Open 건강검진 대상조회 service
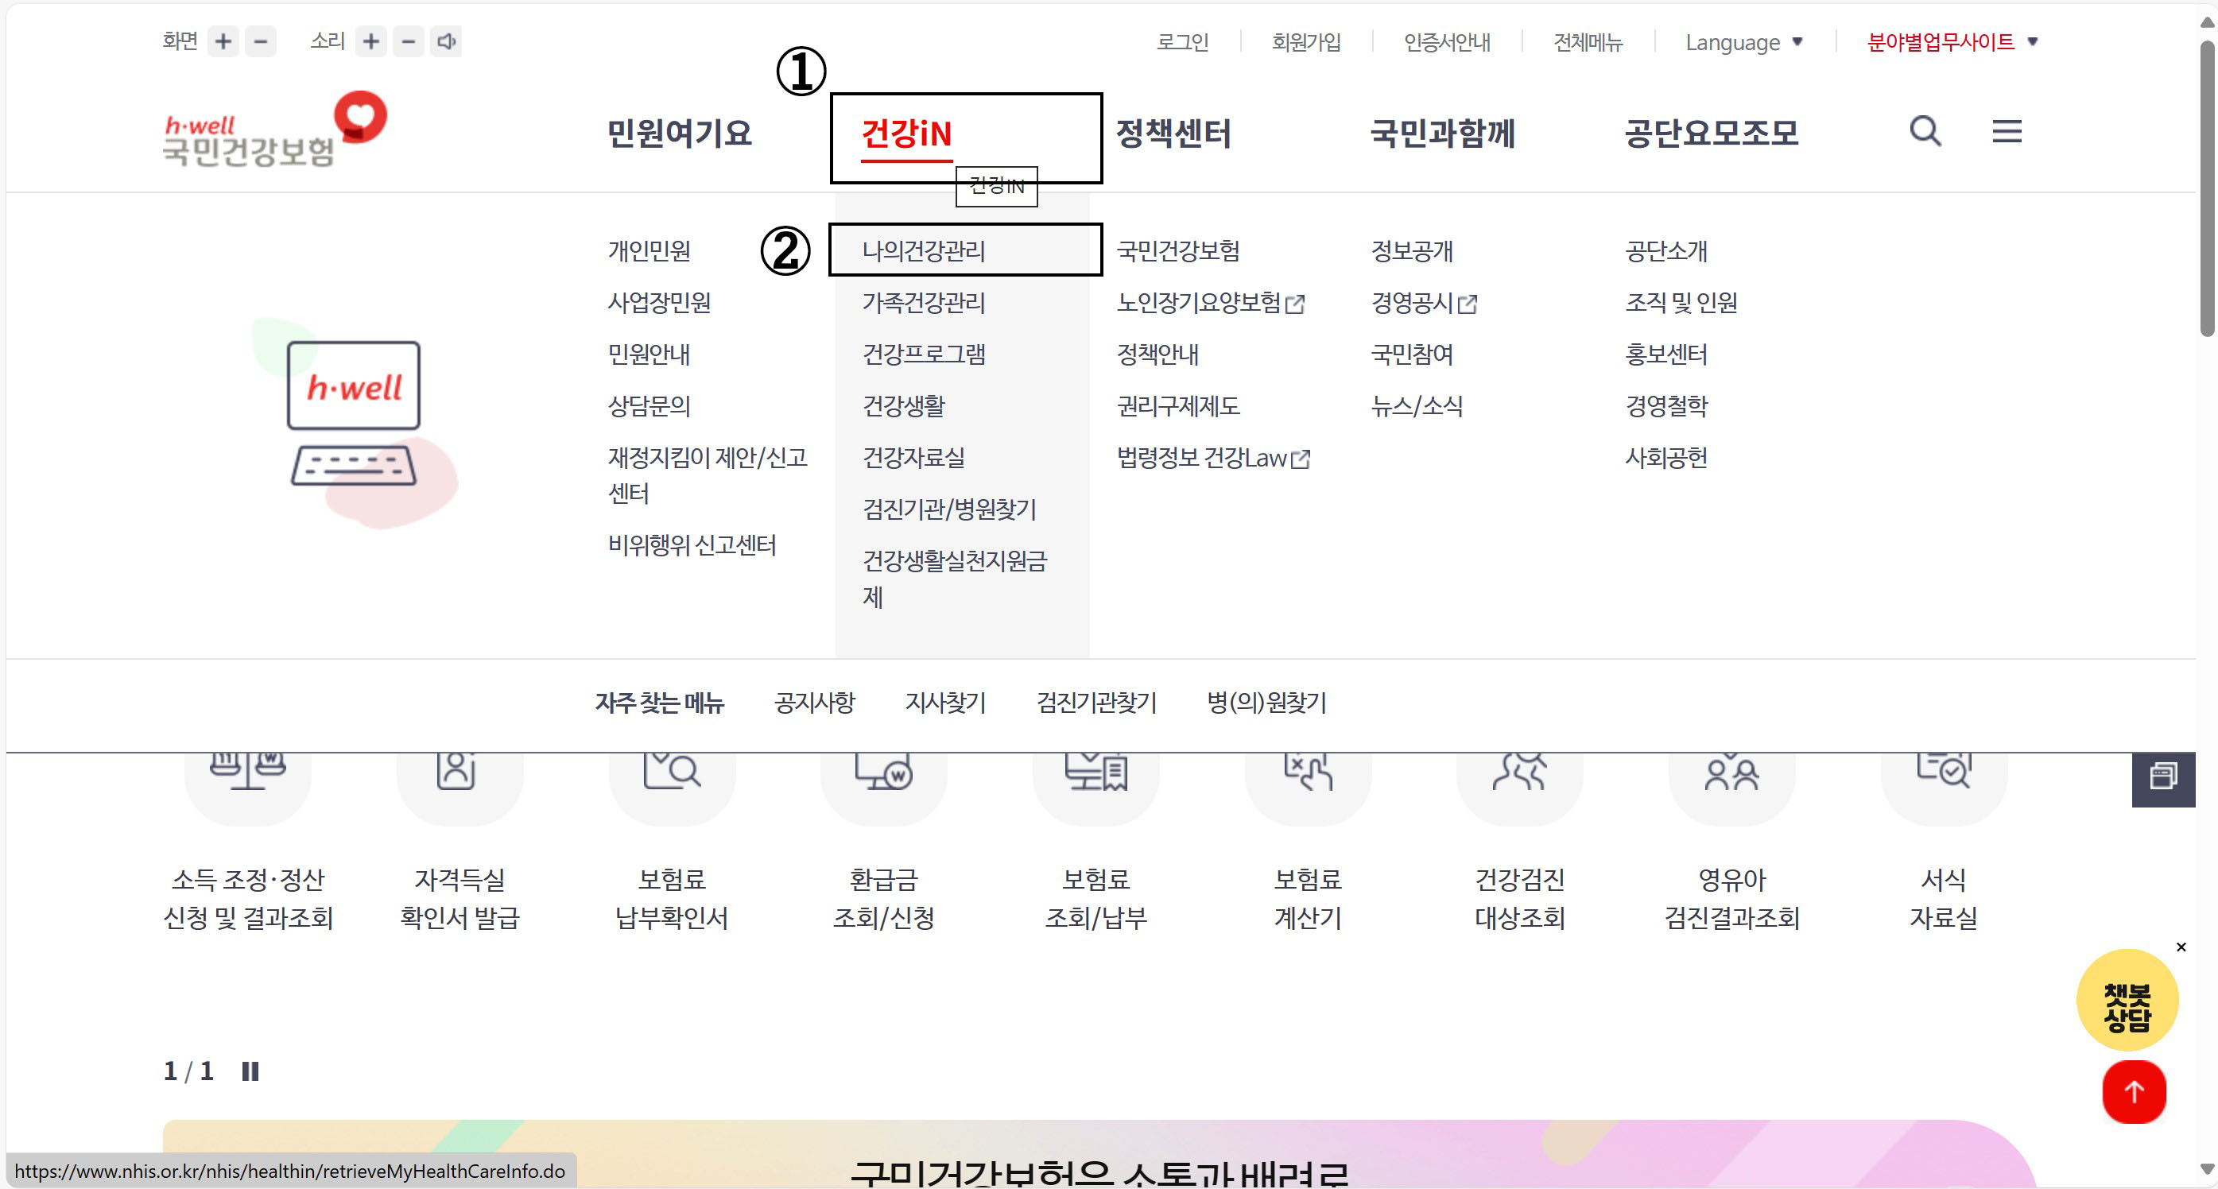Viewport: 2218px width, 1189px height. [1520, 844]
